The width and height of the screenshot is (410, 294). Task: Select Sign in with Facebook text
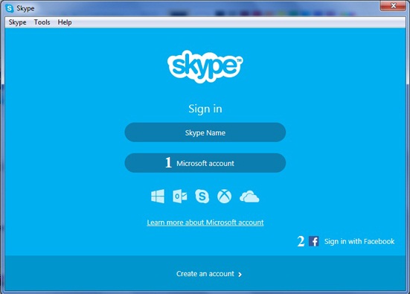(359, 241)
